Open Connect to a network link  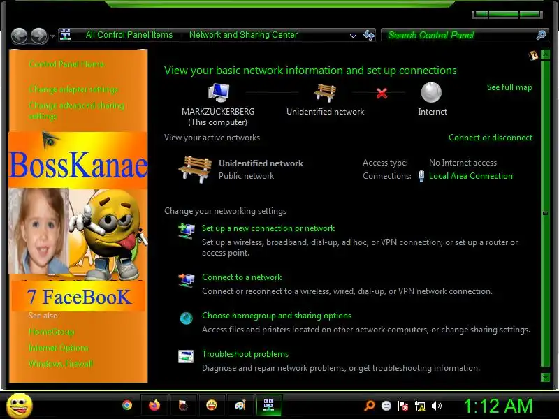pyautogui.click(x=242, y=277)
